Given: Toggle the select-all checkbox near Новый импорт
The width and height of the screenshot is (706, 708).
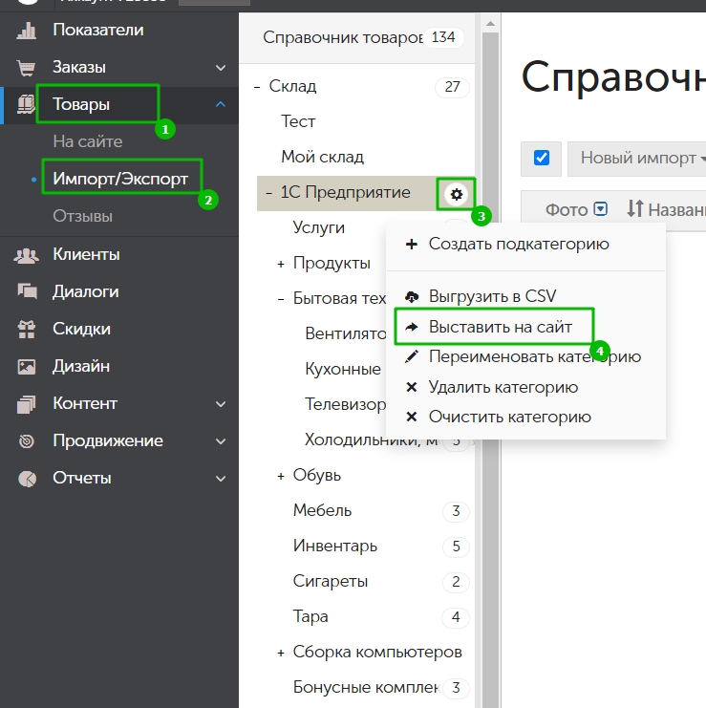Looking at the screenshot, I should point(542,158).
